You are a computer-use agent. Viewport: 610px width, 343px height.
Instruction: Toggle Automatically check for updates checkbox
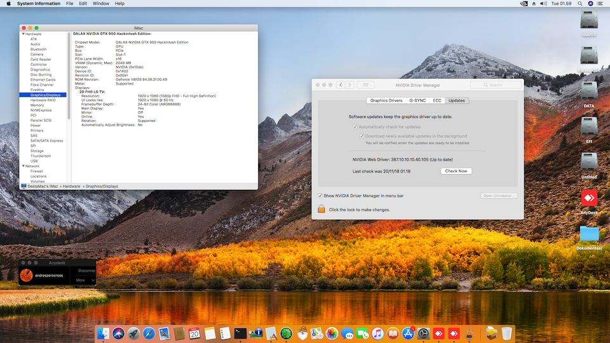tap(355, 127)
